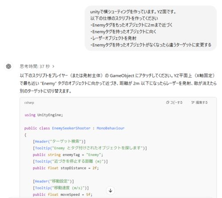Image resolution: width=222 pixels, height=198 pixels.
Task: Click the csharp language label
Action: click(29, 103)
